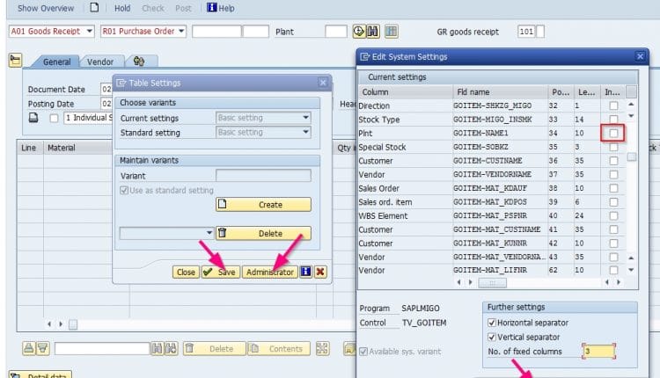Click the document page icon under Posting Date
This screenshot has height=378, width=660.
point(33,118)
